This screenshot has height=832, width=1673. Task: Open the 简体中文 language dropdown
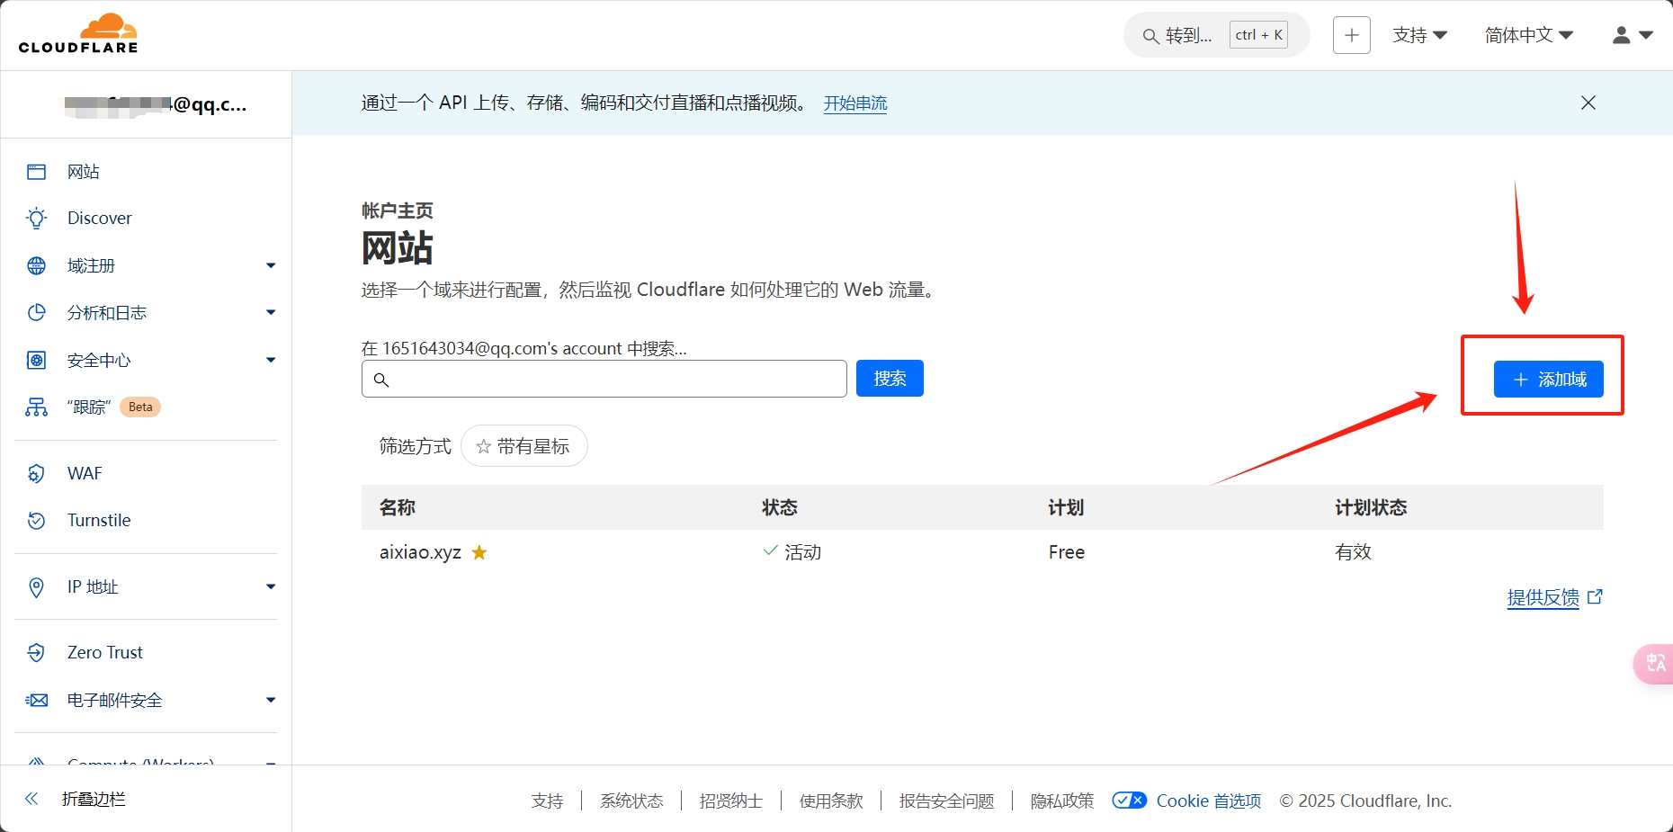click(1529, 35)
